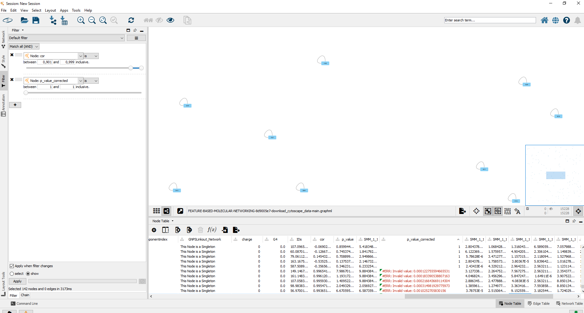Zoom in on the network view
The image size is (584, 313).
point(81,20)
